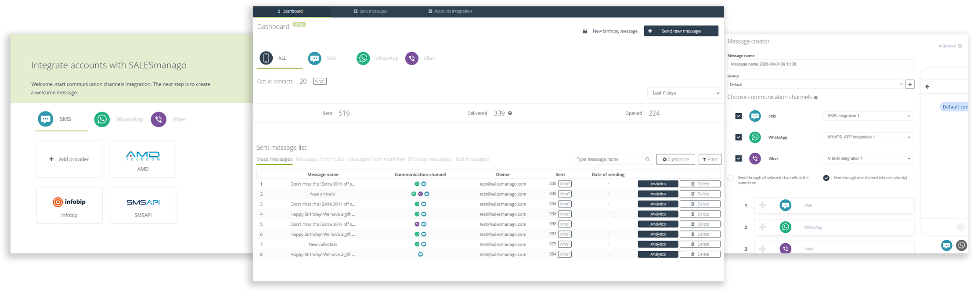Select 'Send through all selected channels' radio
Viewport: 974px width, 292px height.
(731, 178)
